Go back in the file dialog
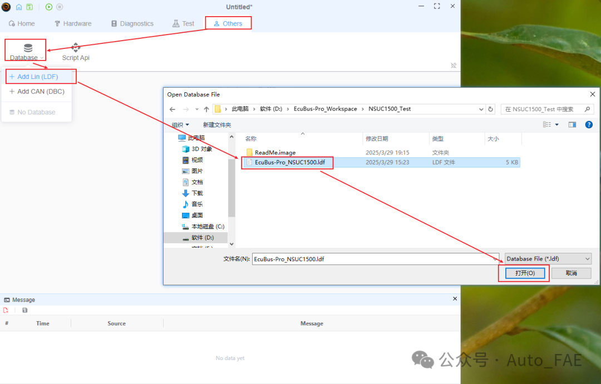 click(173, 109)
